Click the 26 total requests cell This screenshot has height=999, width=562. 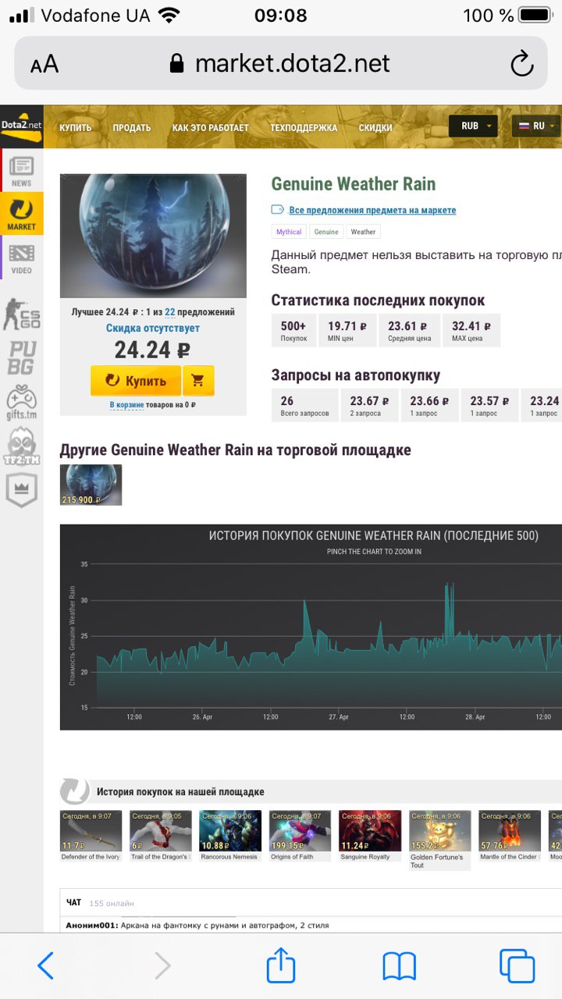click(x=304, y=405)
